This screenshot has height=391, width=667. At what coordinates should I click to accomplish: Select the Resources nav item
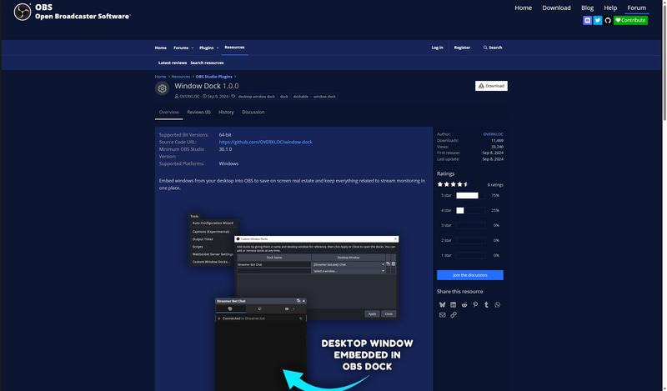tap(234, 48)
